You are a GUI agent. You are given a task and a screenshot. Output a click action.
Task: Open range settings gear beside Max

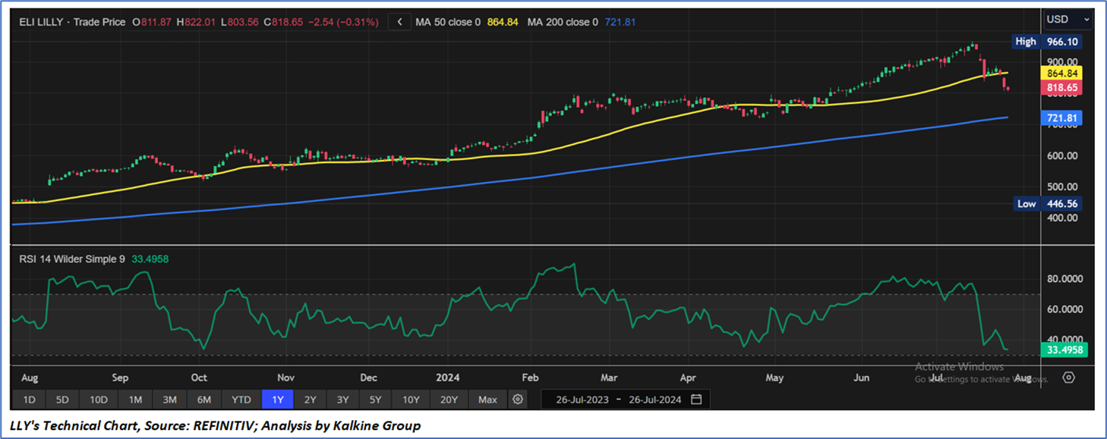tap(518, 400)
